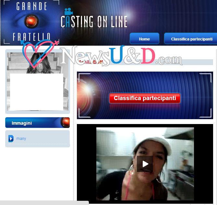
Task: Click the red camera lens in Grande Fratello logo
Action: (31, 21)
